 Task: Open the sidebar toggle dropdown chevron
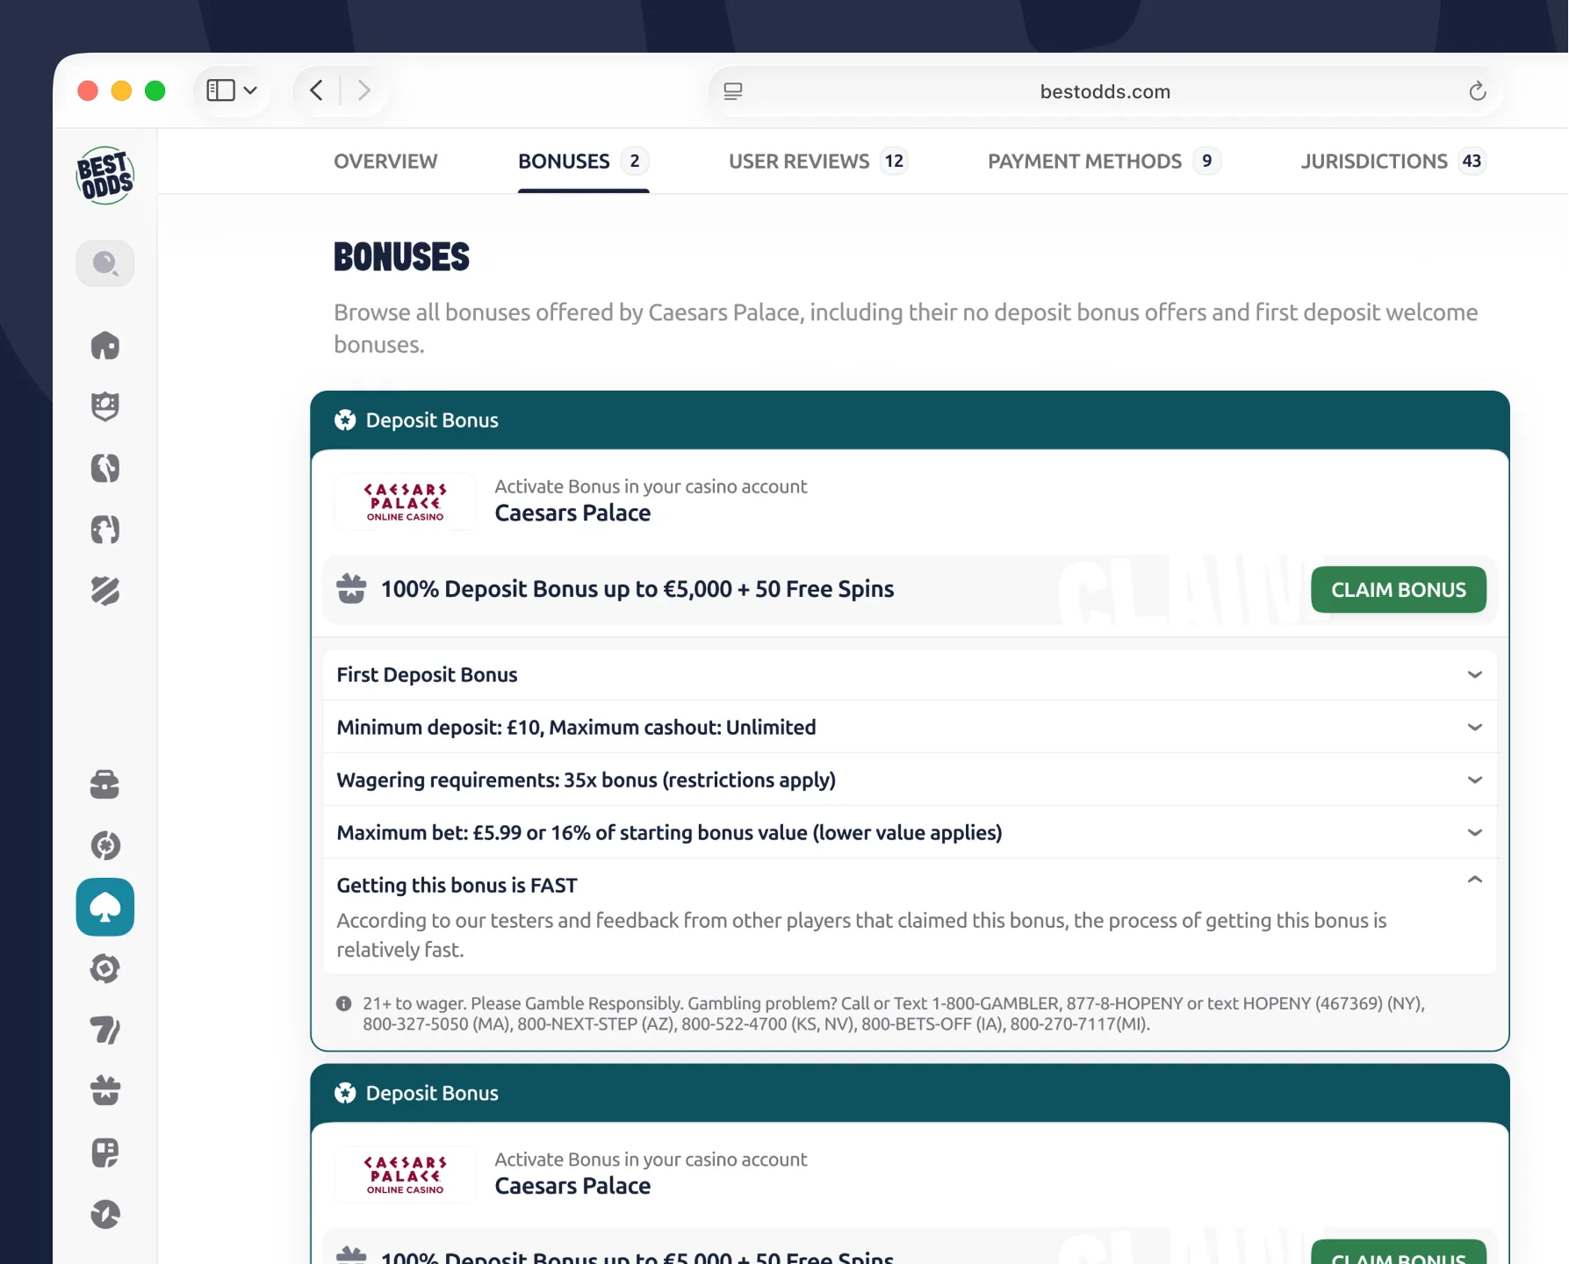250,90
